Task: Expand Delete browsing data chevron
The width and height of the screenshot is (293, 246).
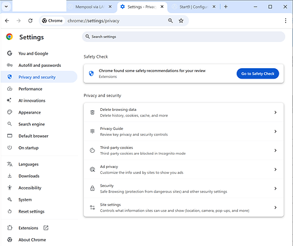Action: (x=275, y=112)
